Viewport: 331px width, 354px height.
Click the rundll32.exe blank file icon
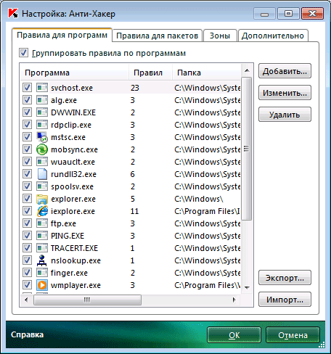coord(42,174)
